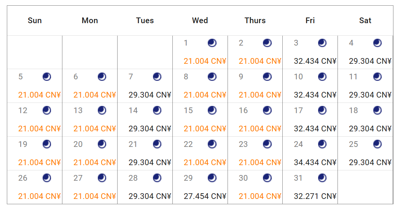Viewport: 398px width, 216px height.
Task: Click the moon icon on day 27
Action: click(102, 178)
